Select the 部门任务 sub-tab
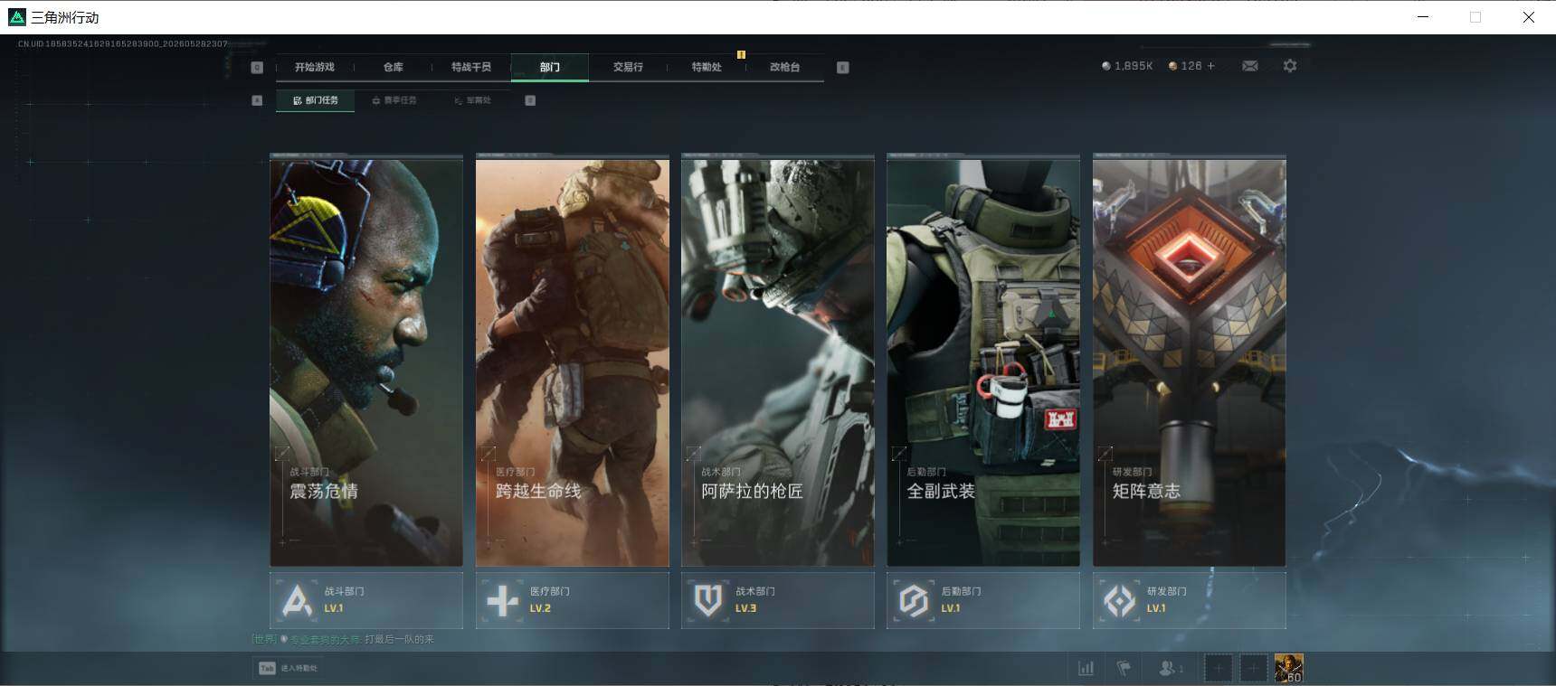Screen dimensions: 1556x686 tap(316, 100)
